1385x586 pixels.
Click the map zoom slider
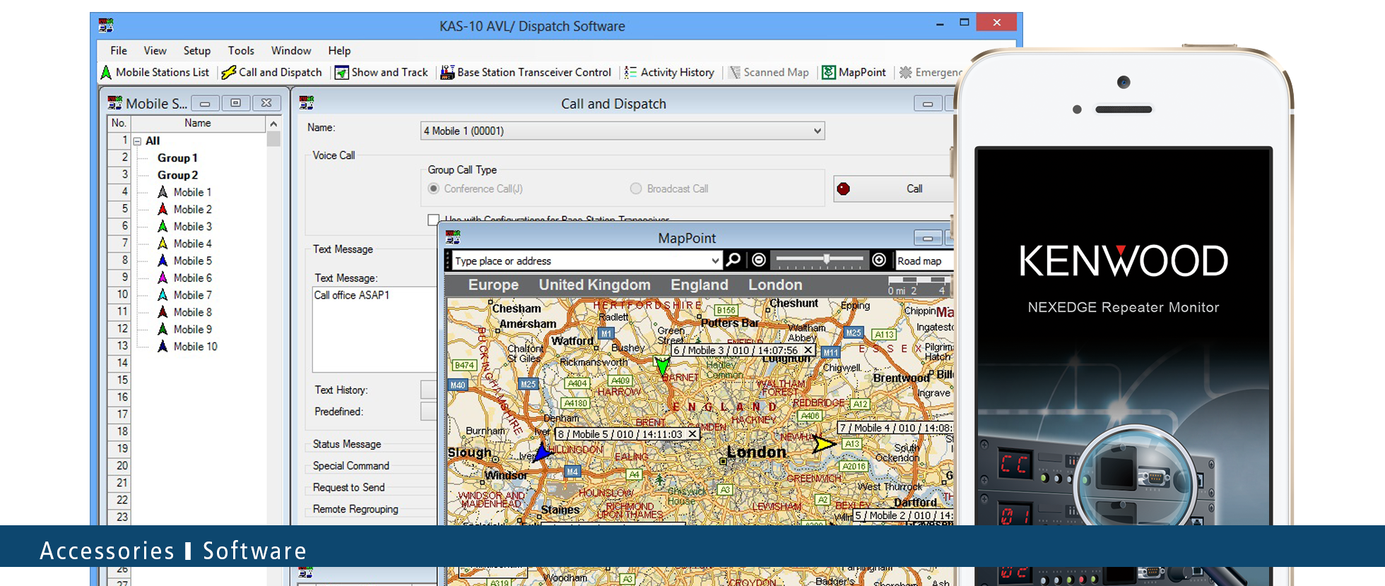click(826, 259)
